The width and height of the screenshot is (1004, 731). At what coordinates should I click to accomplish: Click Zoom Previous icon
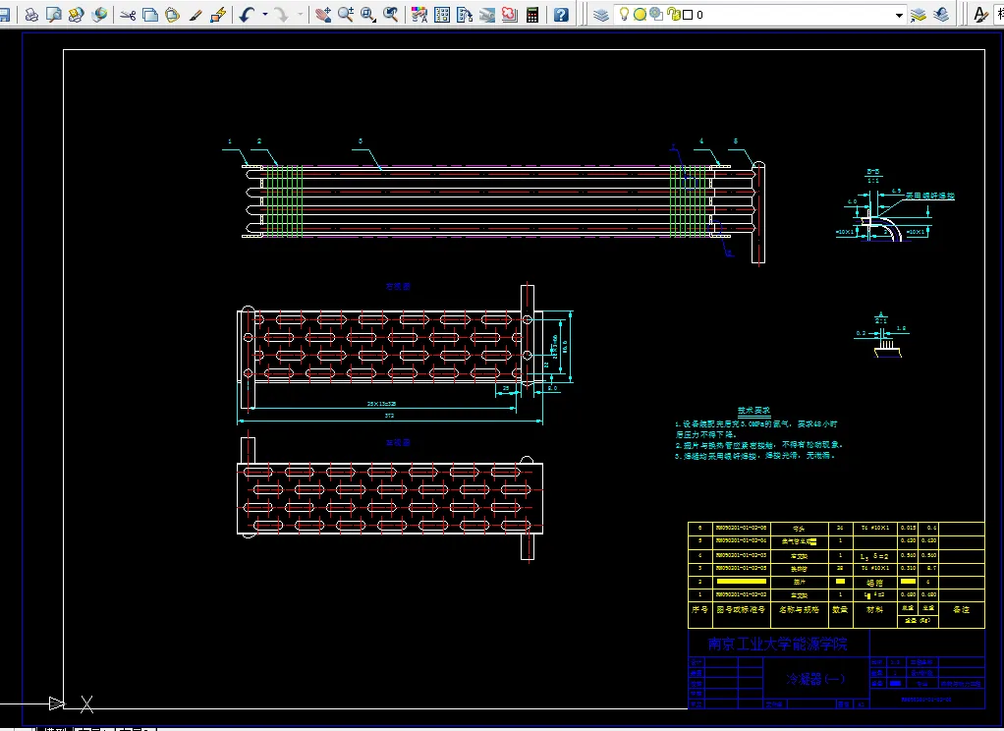click(x=391, y=14)
